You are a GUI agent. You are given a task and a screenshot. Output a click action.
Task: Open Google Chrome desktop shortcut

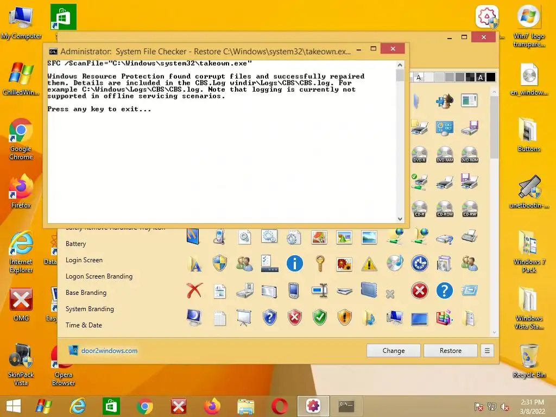click(21, 139)
